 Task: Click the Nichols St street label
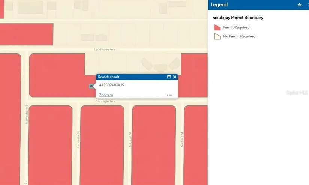pos(182,139)
